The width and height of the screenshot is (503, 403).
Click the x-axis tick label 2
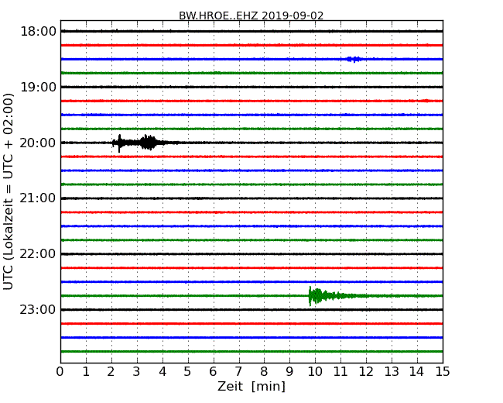111,371
